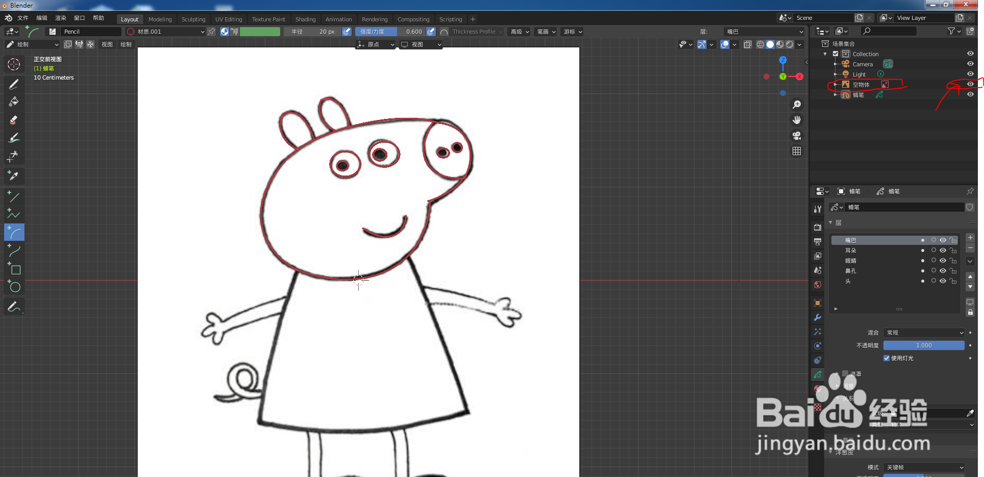Screen dimensions: 984x477
Task: Select the Annotate tool
Action: [14, 307]
